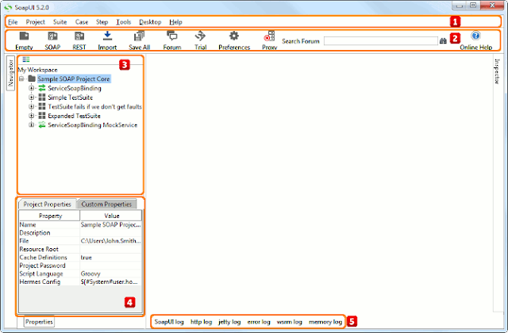Select the Resource Root property row
Viewport: 508px width, 333px height.
click(80, 249)
